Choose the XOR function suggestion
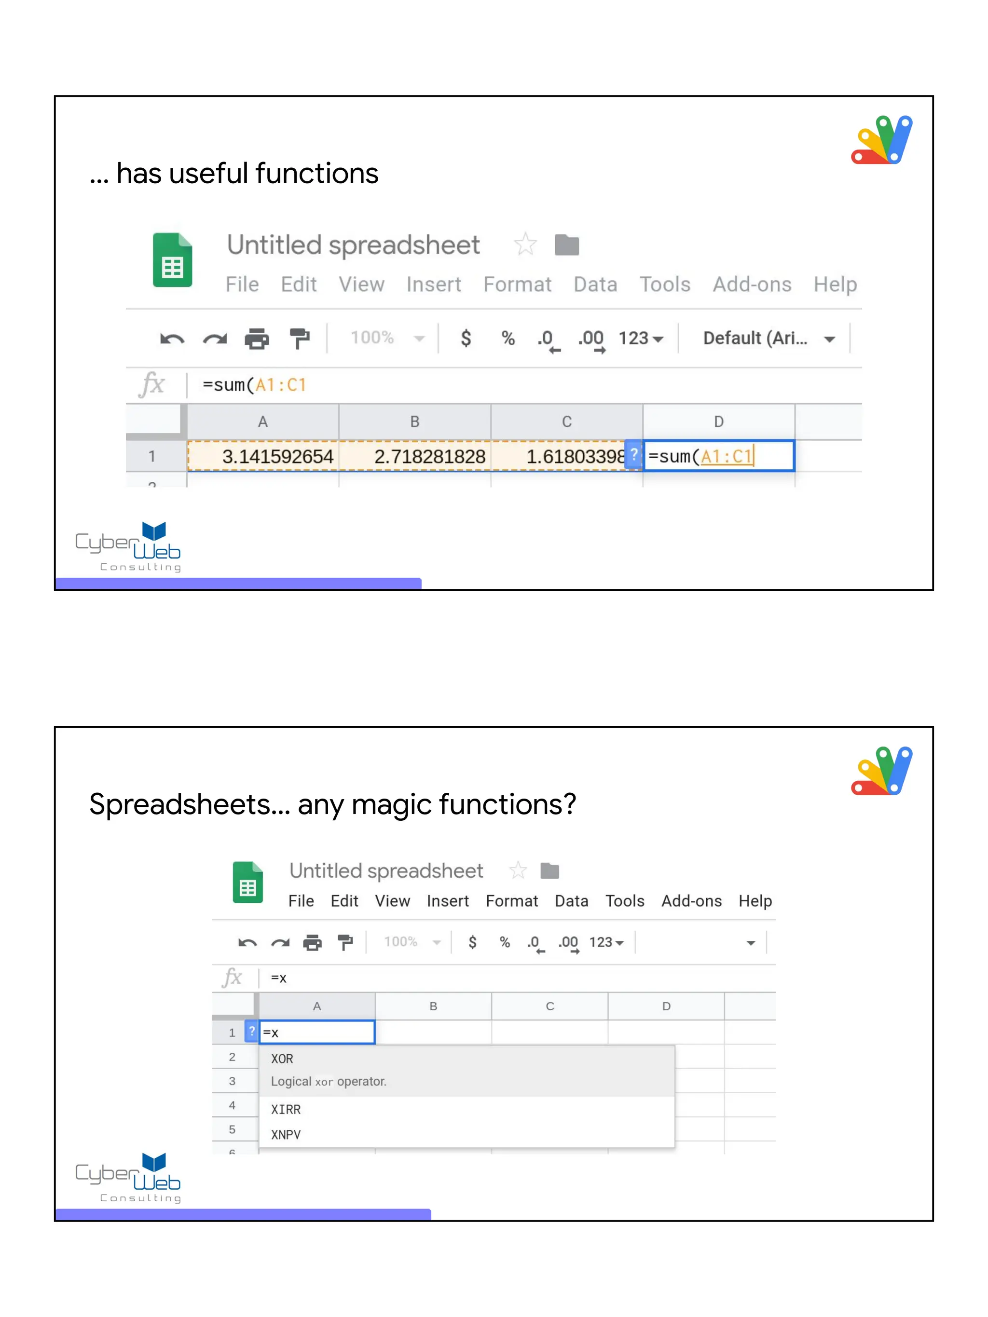This screenshot has height=1317, width=988. pos(467,1070)
